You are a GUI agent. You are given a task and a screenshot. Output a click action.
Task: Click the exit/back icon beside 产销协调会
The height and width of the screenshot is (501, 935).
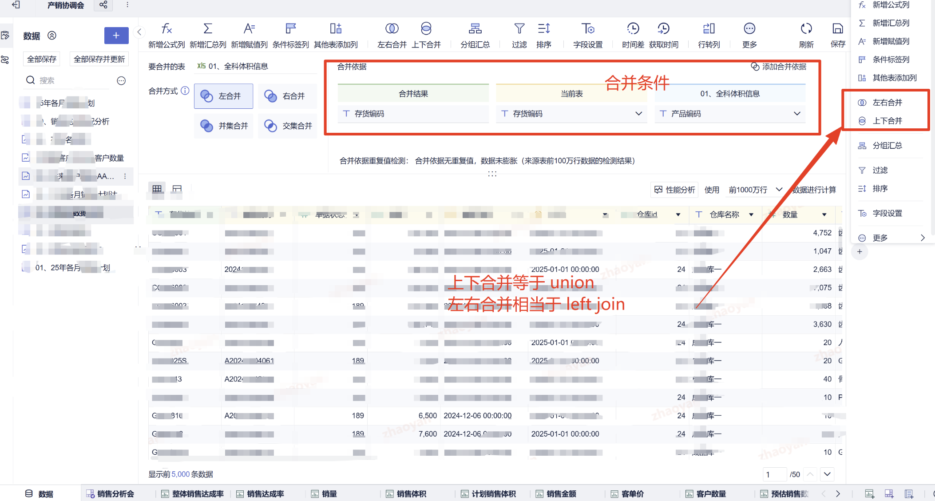(16, 5)
